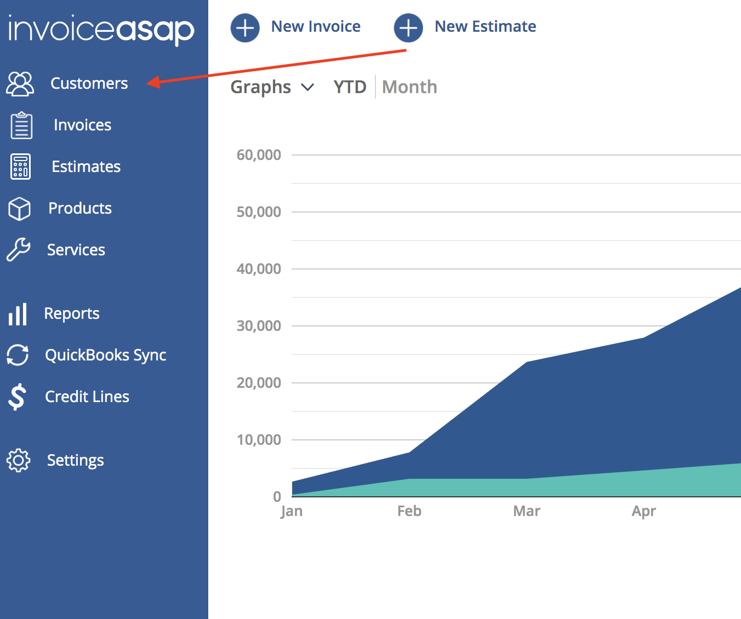Image resolution: width=741 pixels, height=619 pixels.
Task: Click the New Invoice plus icon
Action: (x=245, y=27)
